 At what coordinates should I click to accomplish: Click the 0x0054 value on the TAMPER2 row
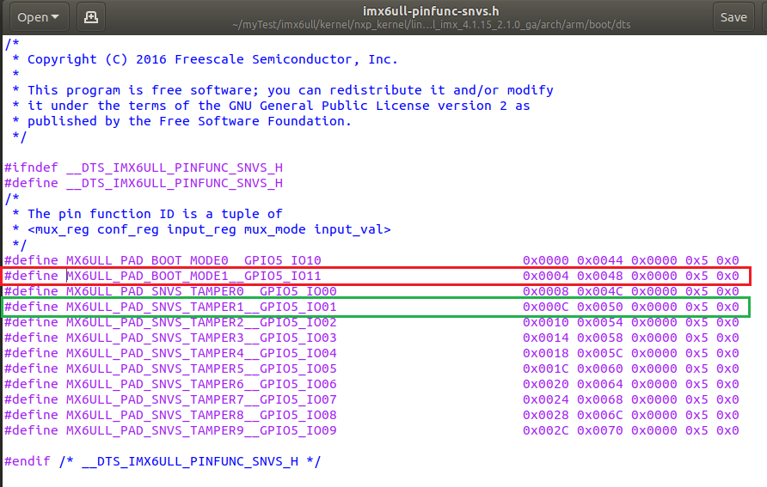point(599,322)
